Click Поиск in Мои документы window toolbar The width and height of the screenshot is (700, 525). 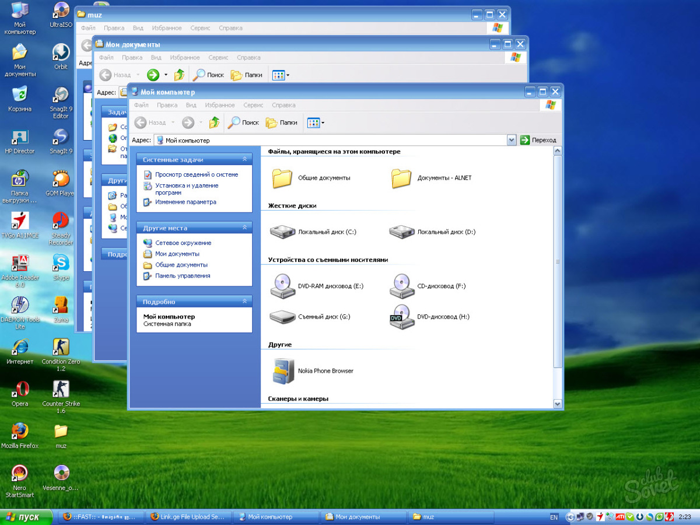point(208,75)
